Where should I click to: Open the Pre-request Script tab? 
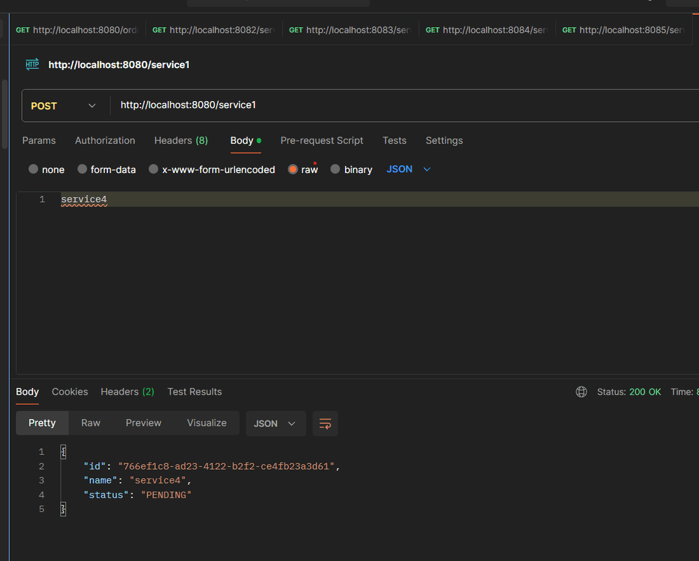[322, 141]
